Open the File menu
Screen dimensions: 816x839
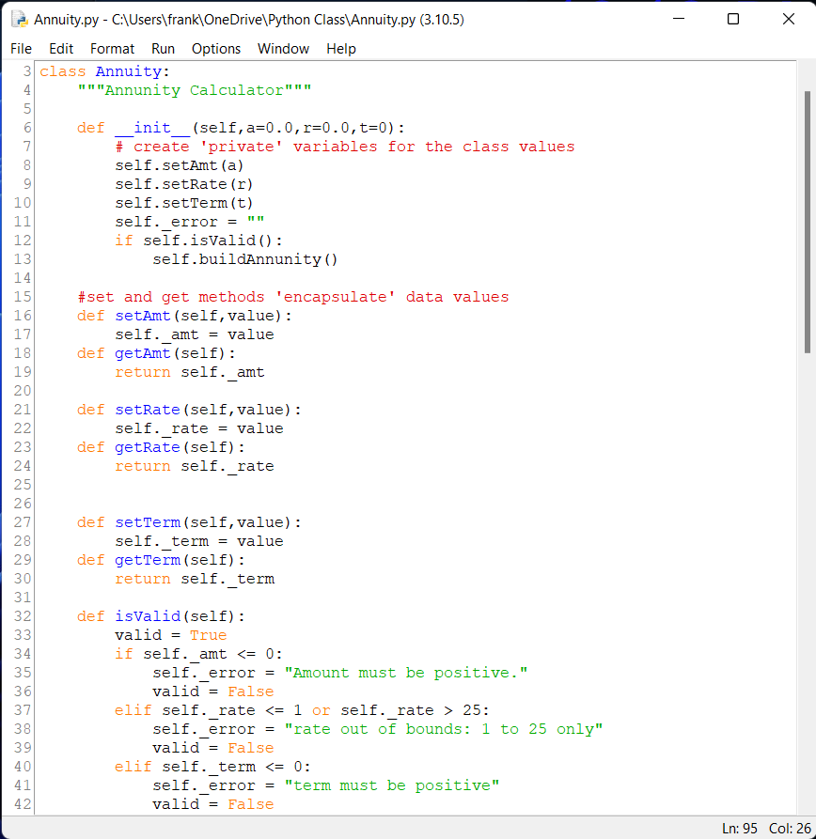point(21,49)
